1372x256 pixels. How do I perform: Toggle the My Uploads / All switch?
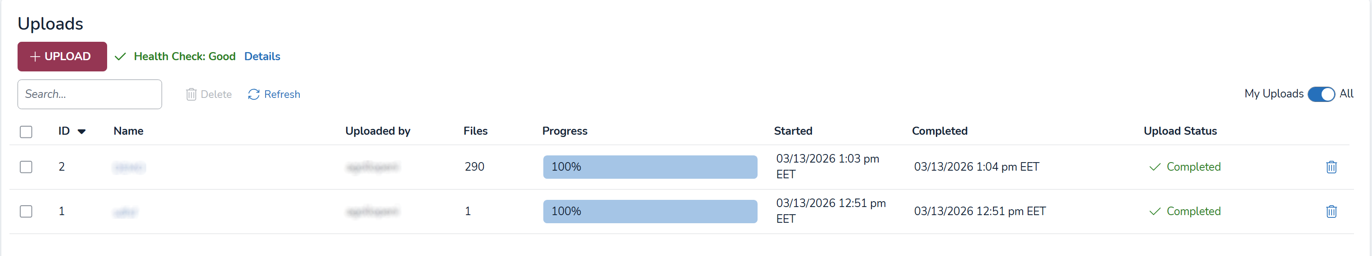click(1321, 94)
